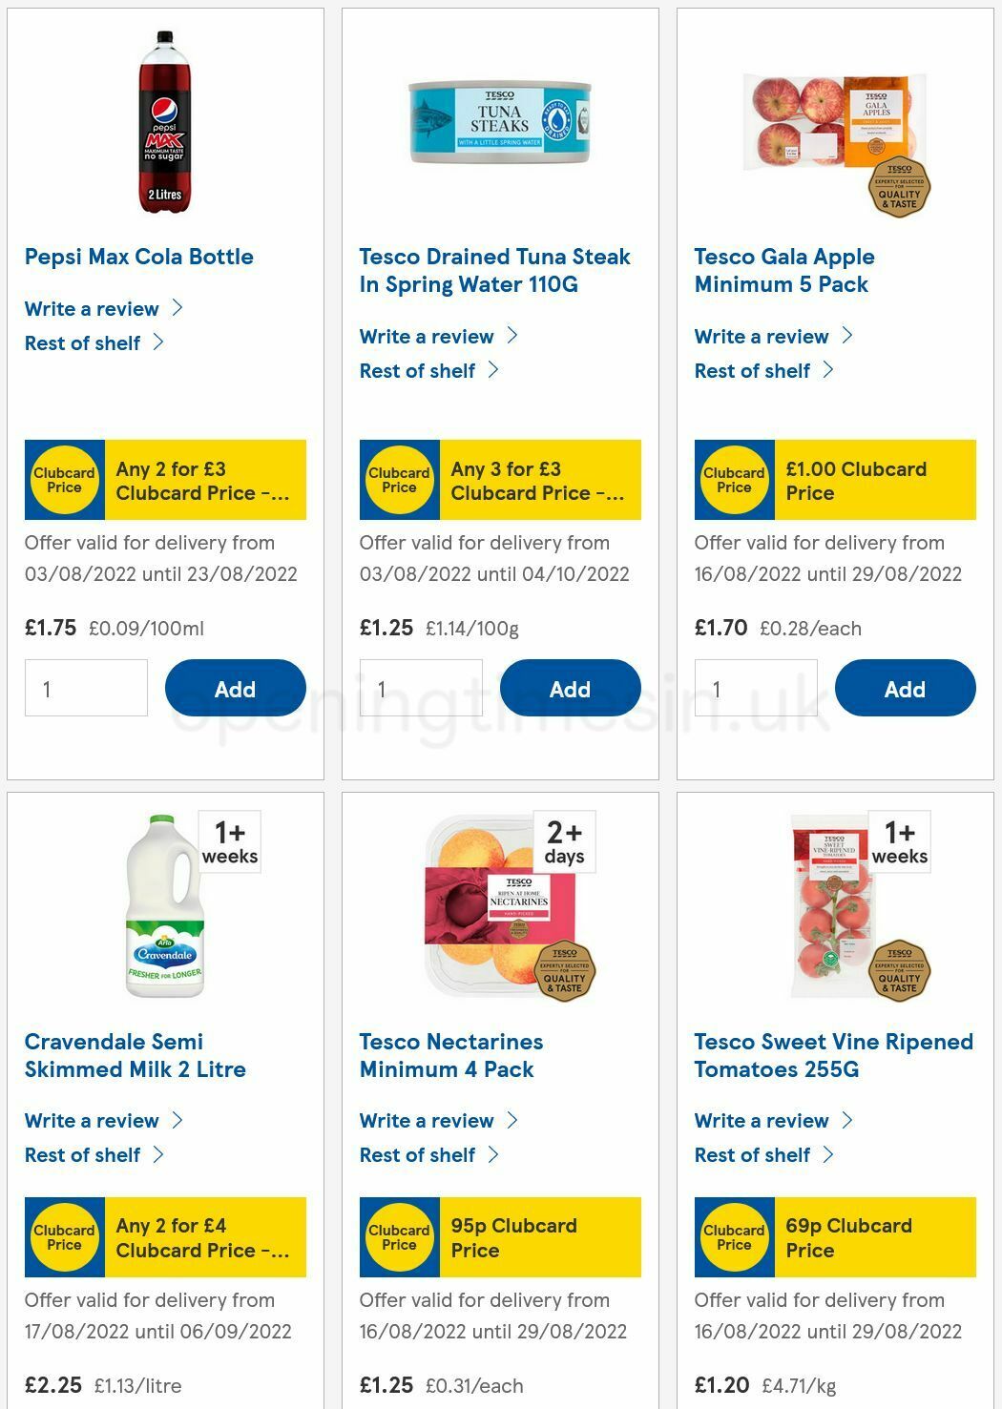The width and height of the screenshot is (1002, 1409).
Task: Click the Clubcard badge for Nectarines 95p offer
Action: (399, 1236)
